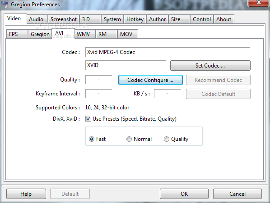Open the Screenshot tab
This screenshot has width=270, height=203.
64,19
